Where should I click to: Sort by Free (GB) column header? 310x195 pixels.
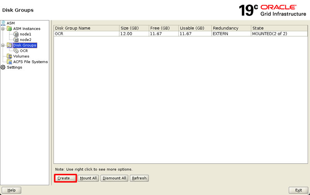pyautogui.click(x=164, y=28)
